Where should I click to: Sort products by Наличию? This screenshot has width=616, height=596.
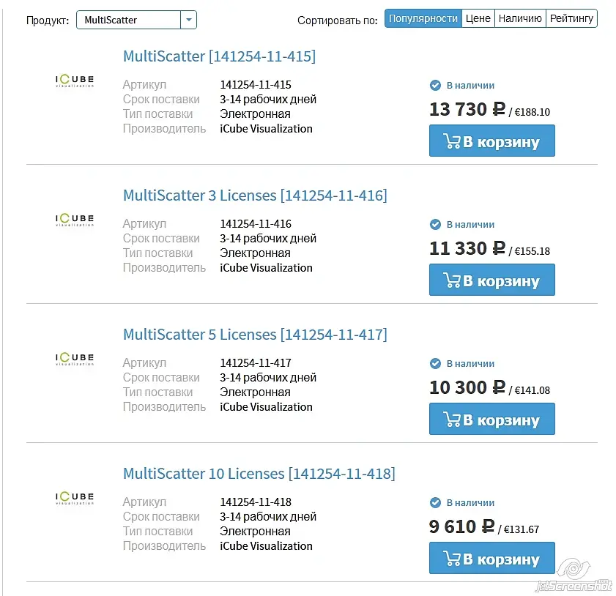[x=520, y=18]
